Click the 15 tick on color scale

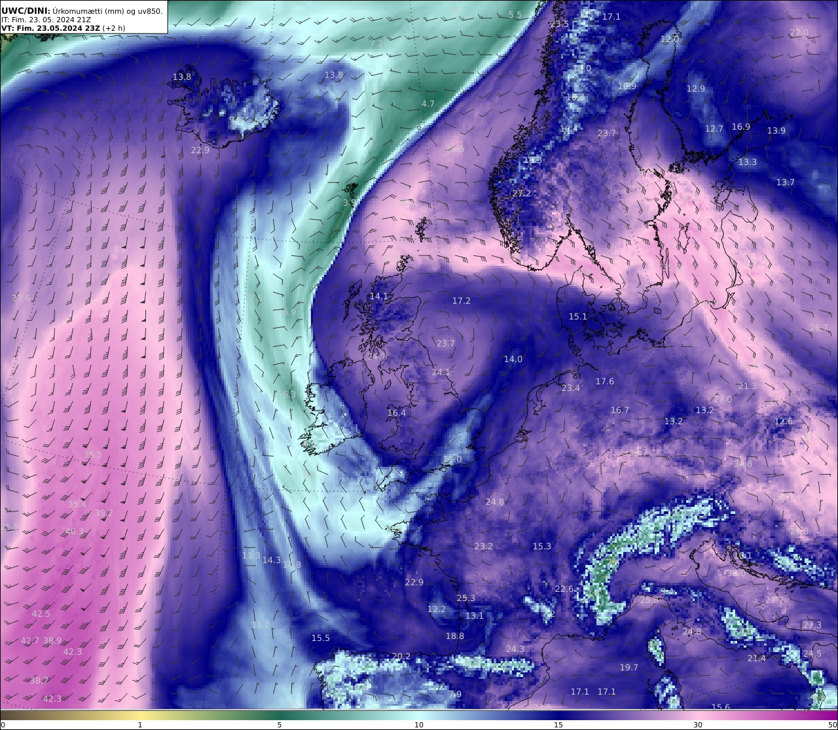(x=558, y=725)
